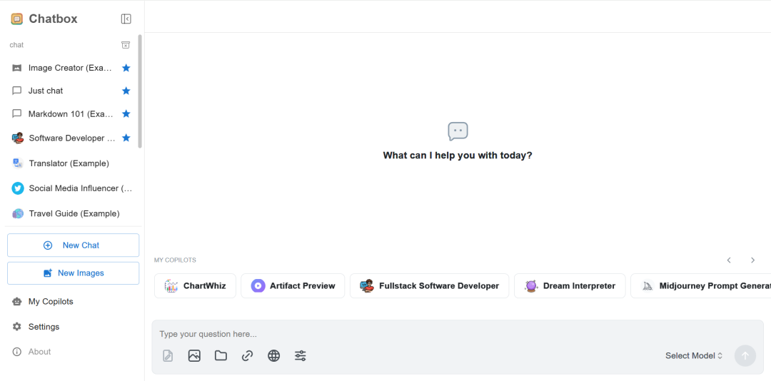771x381 pixels.
Task: Click the New Images button
Action: [x=73, y=273]
